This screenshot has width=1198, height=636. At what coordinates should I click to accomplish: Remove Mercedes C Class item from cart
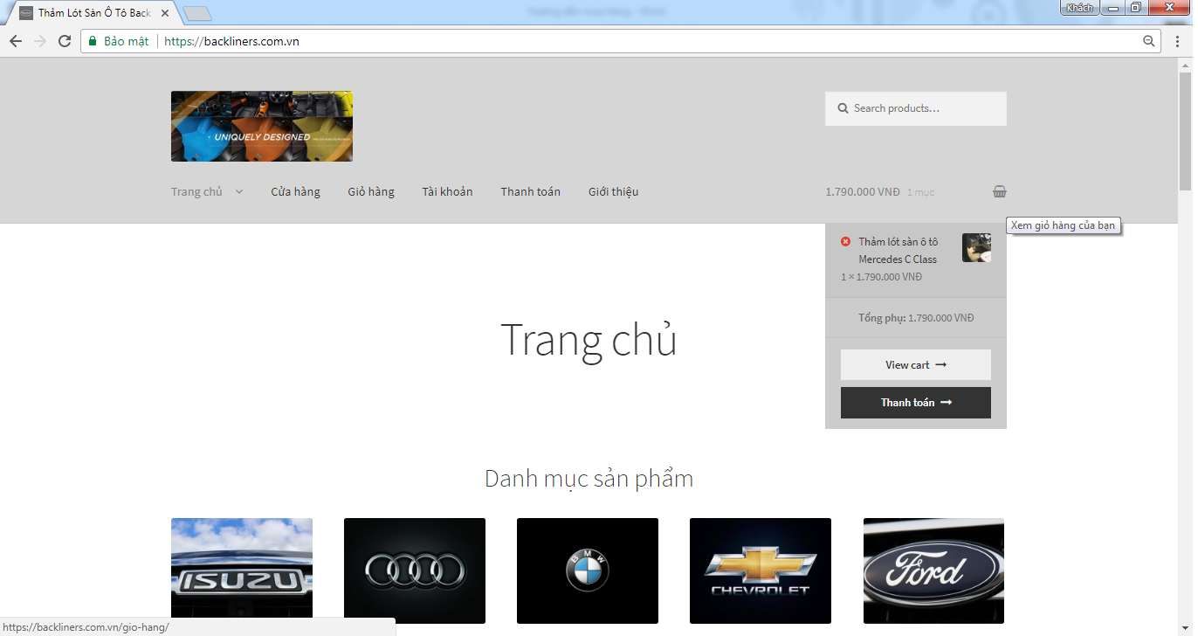(845, 241)
